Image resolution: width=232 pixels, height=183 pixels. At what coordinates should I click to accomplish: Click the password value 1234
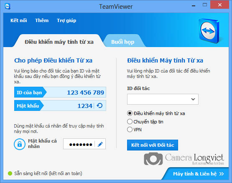[x=85, y=106]
